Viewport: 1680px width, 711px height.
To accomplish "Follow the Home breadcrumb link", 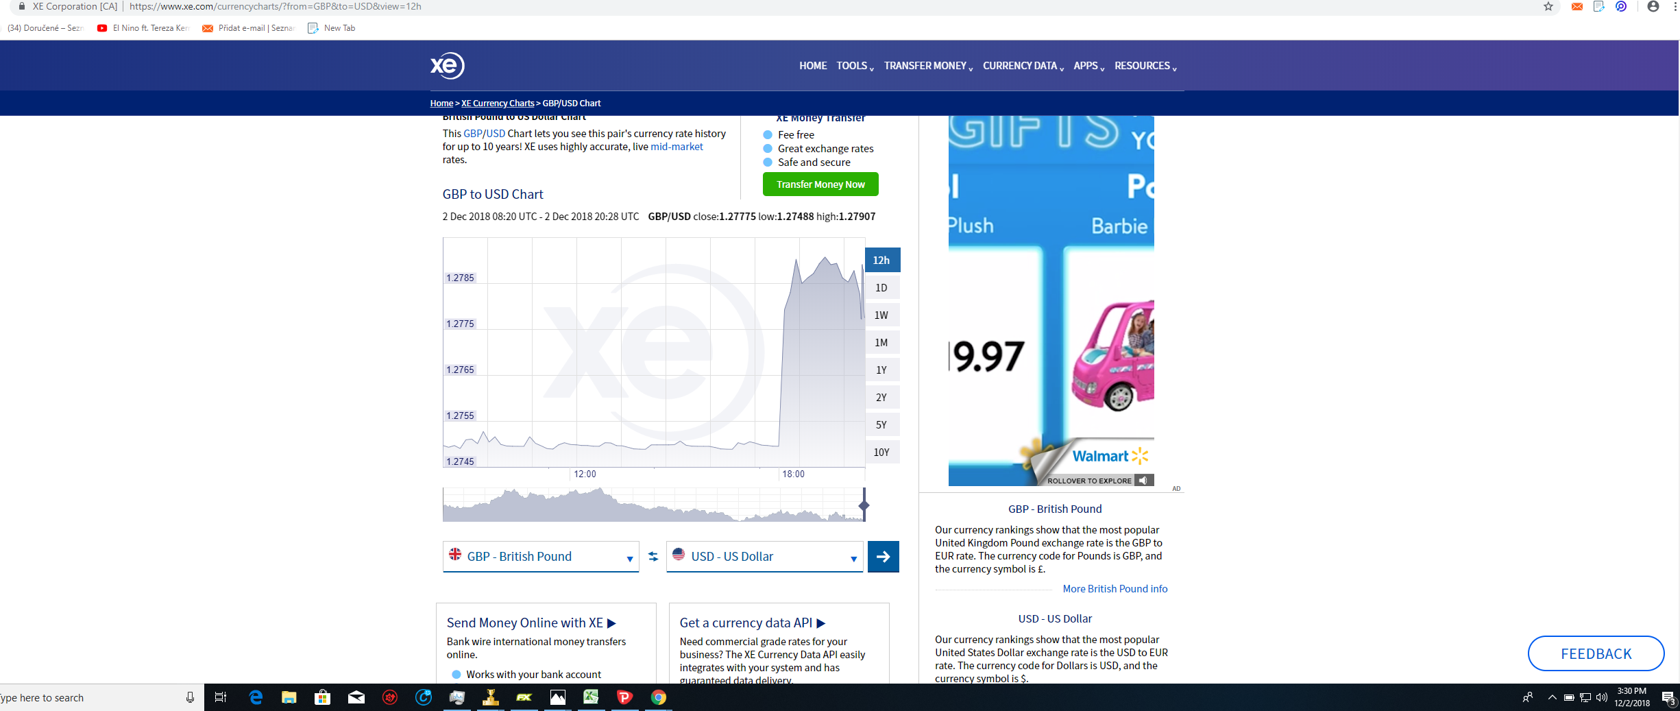I will [x=441, y=104].
